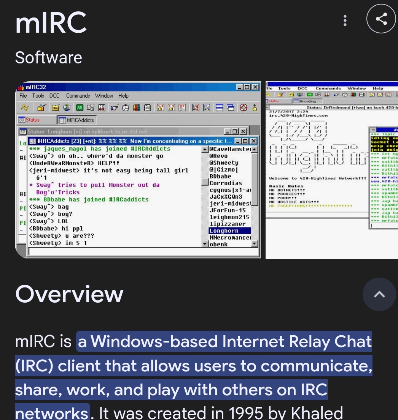Select the #IRCAddicts switchbar tab

[77, 120]
